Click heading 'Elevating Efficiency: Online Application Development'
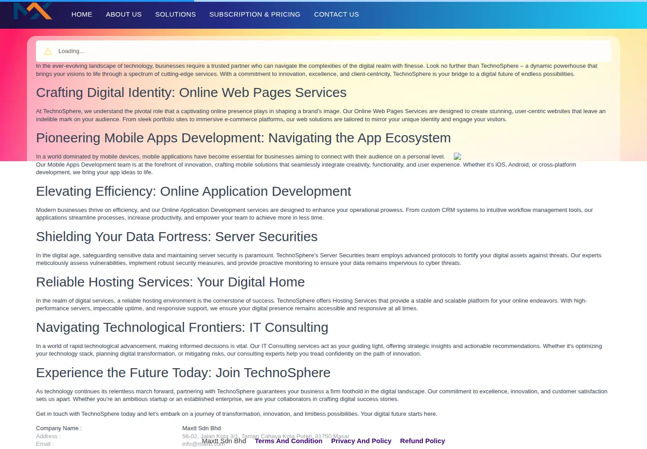The image size is (647, 449). 194,191
